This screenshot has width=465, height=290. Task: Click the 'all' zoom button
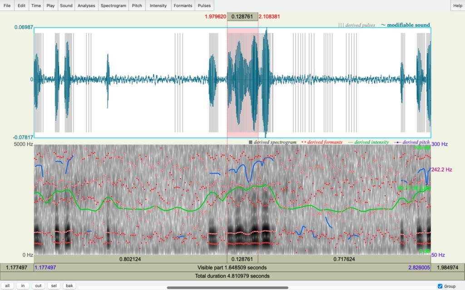point(7,285)
